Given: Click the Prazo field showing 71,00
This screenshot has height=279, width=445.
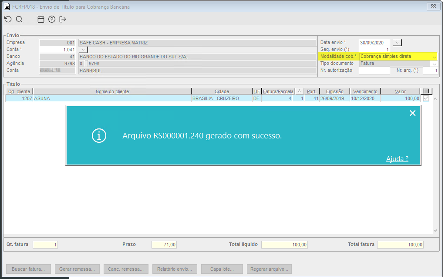Looking at the screenshot, I should point(164,245).
